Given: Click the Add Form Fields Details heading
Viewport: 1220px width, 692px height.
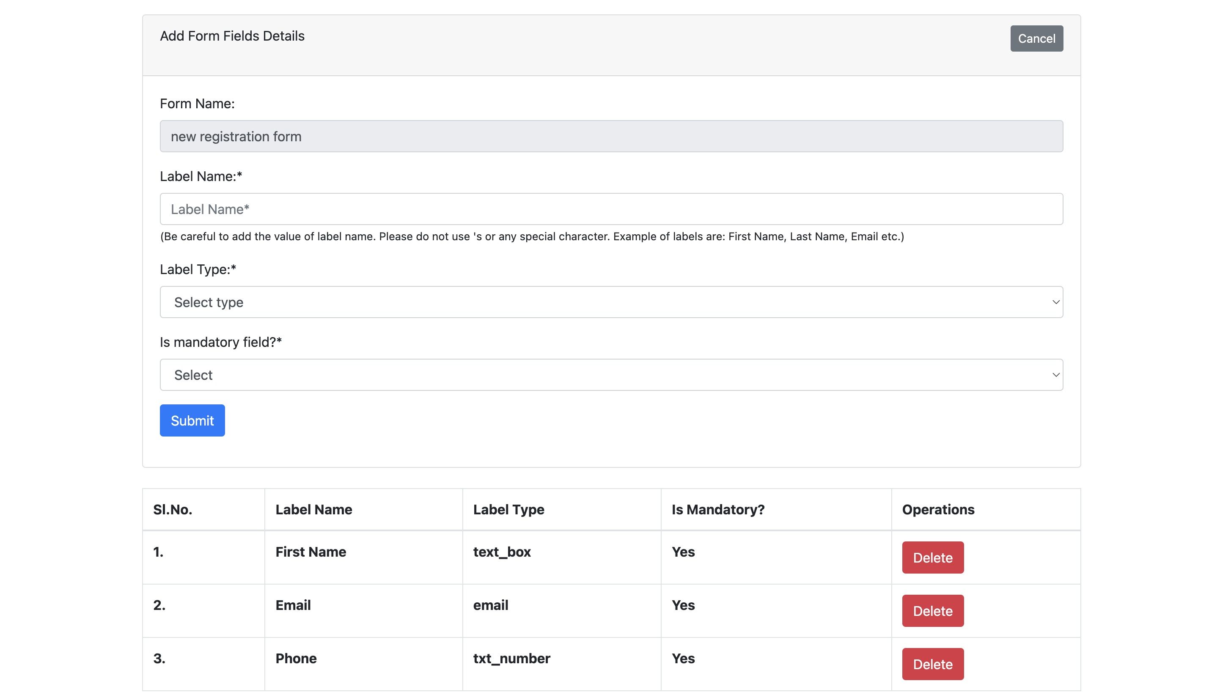Looking at the screenshot, I should click(x=232, y=36).
